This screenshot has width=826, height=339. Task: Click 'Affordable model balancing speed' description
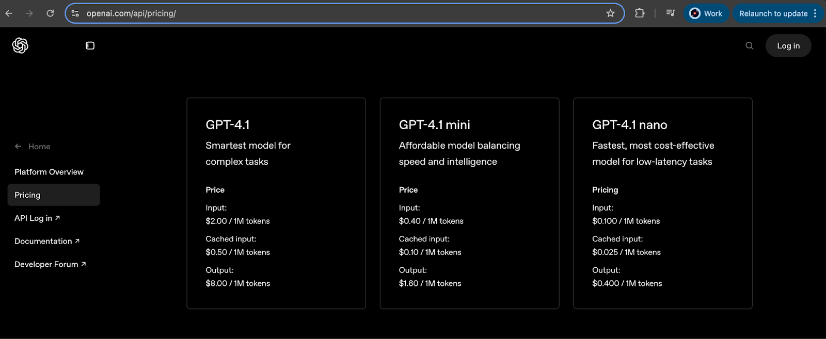click(459, 154)
